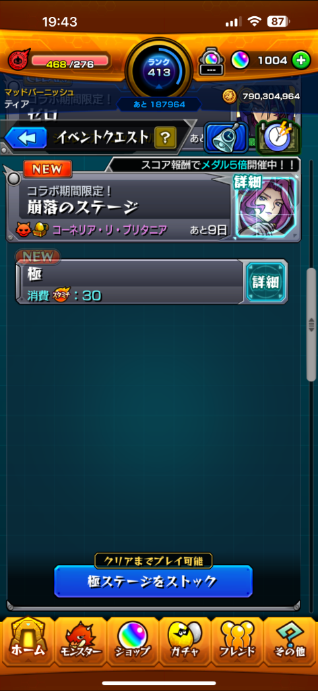The width and height of the screenshot is (318, 691).
Task: Open the yellow question mark help icon
Action: pos(165,139)
